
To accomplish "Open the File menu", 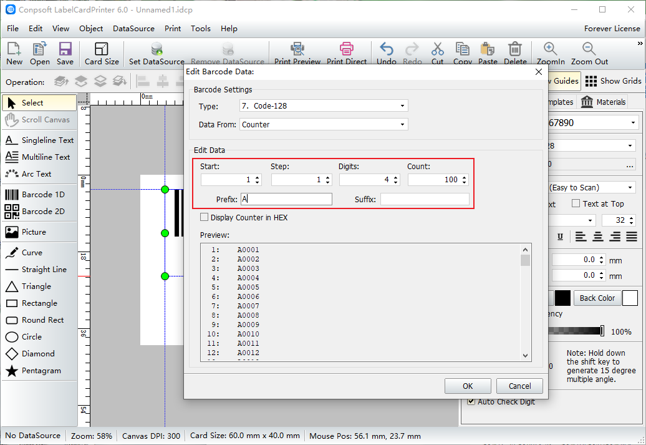I will 12,29.
